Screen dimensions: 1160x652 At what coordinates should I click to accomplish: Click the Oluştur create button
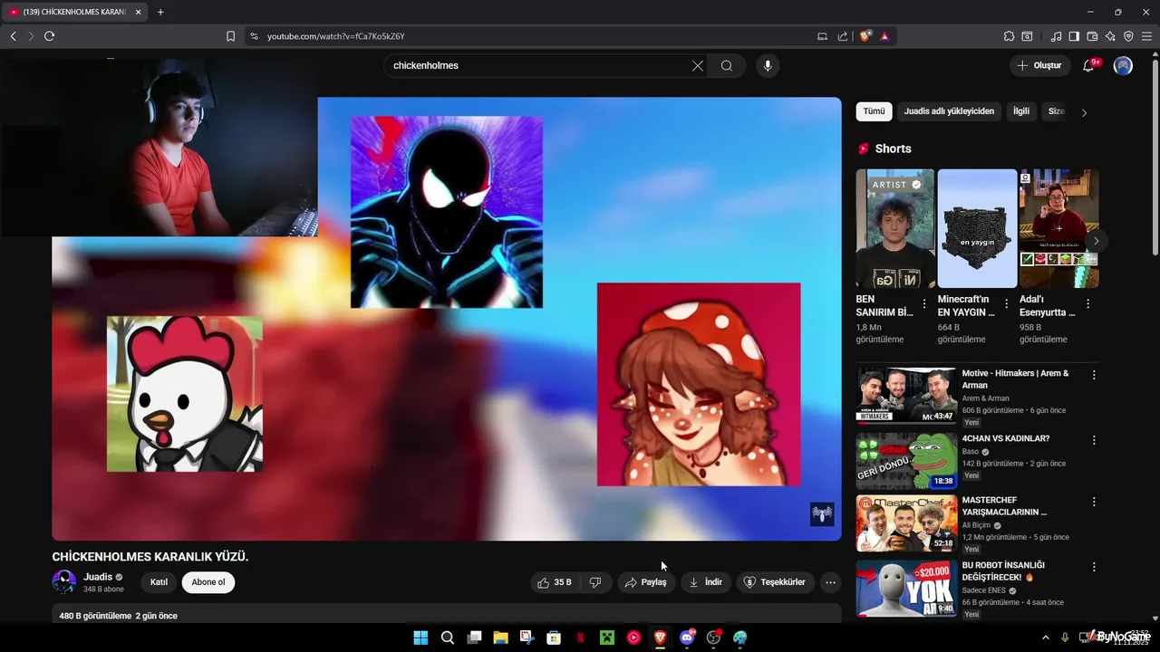pos(1039,65)
